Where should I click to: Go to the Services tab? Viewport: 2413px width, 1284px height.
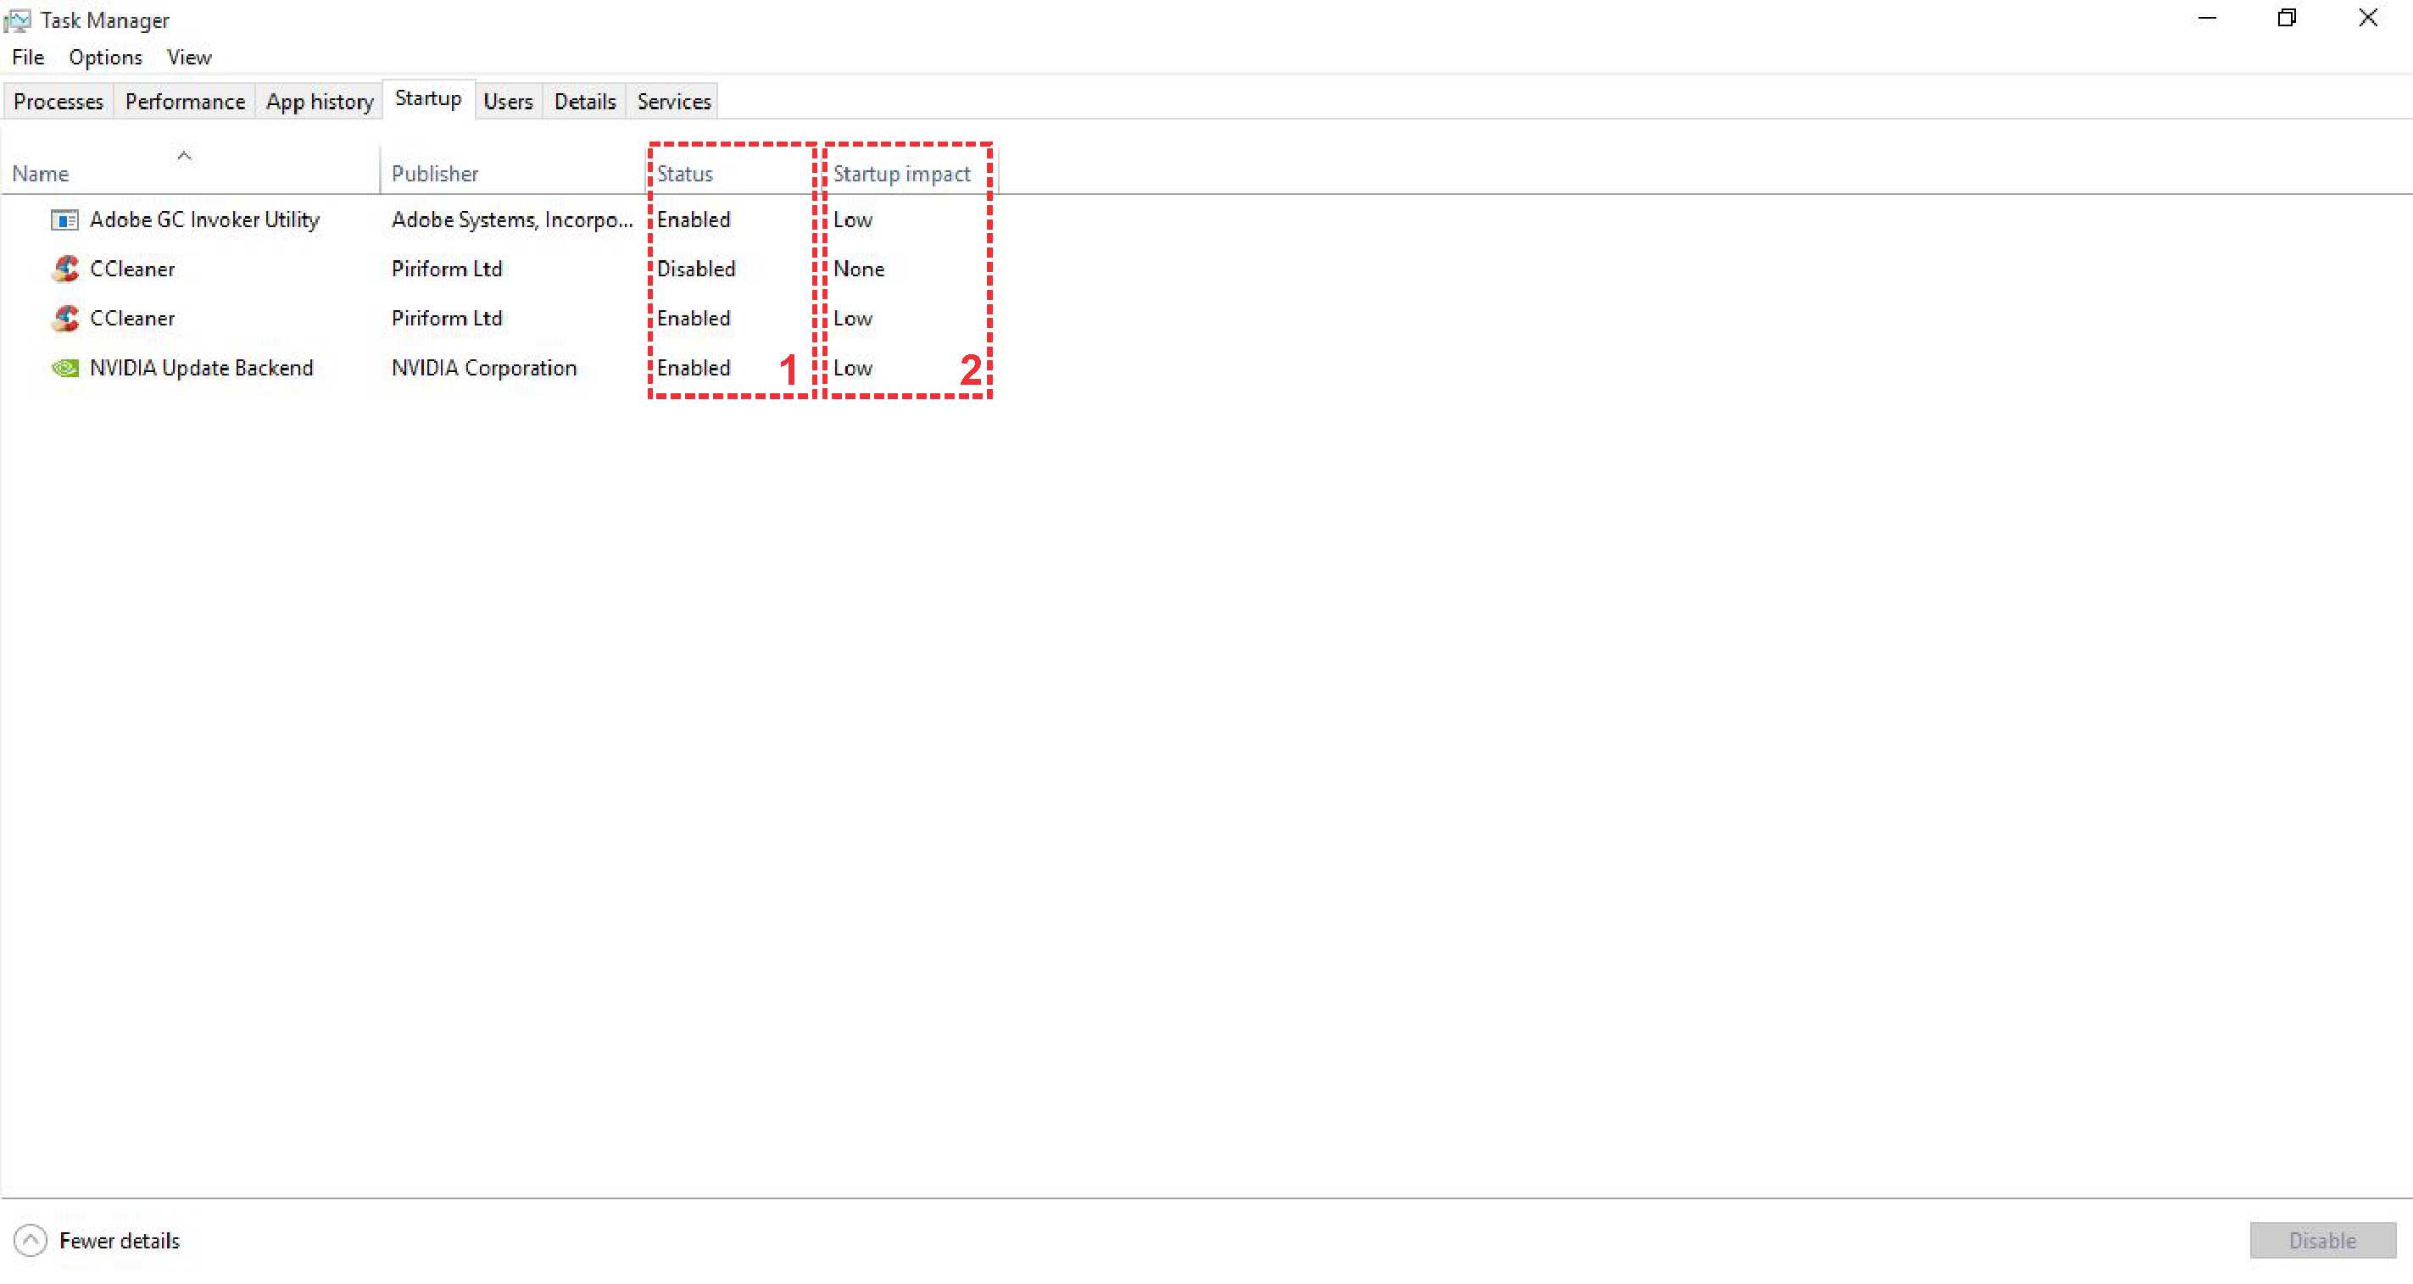click(x=673, y=101)
